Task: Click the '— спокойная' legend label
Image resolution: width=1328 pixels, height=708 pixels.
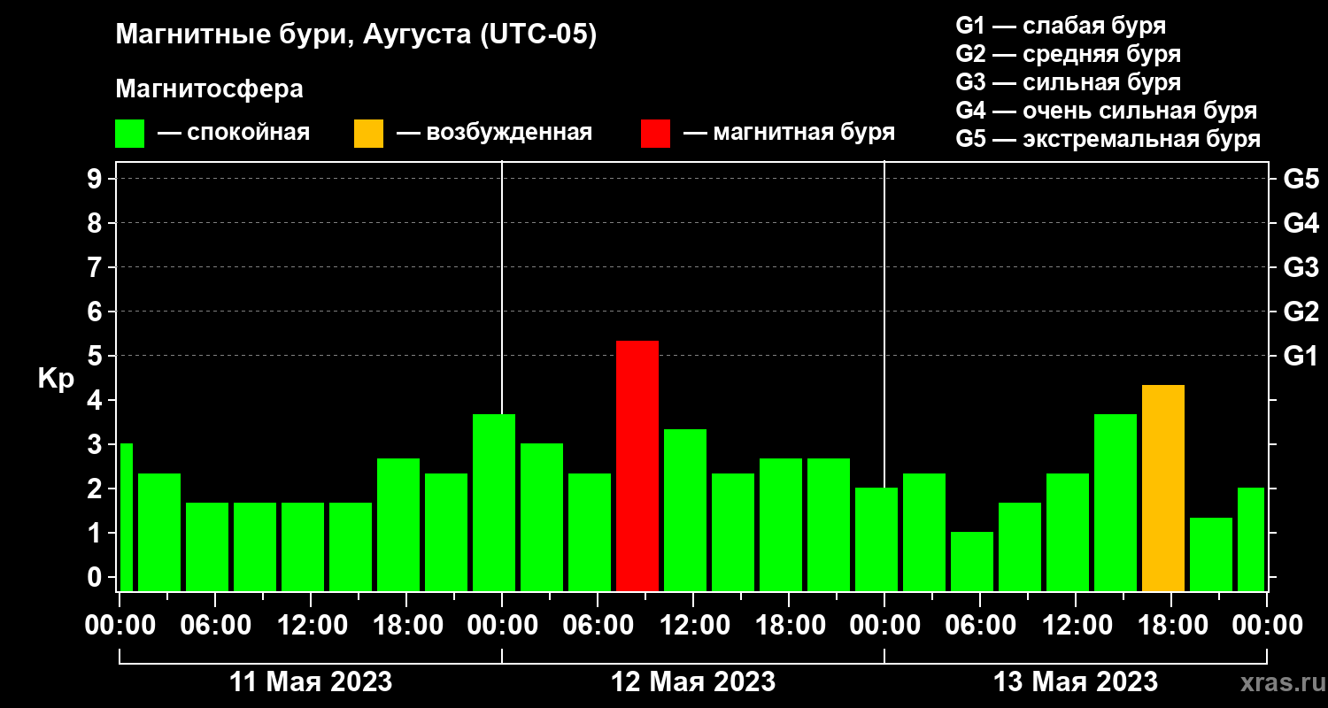Action: [x=234, y=133]
